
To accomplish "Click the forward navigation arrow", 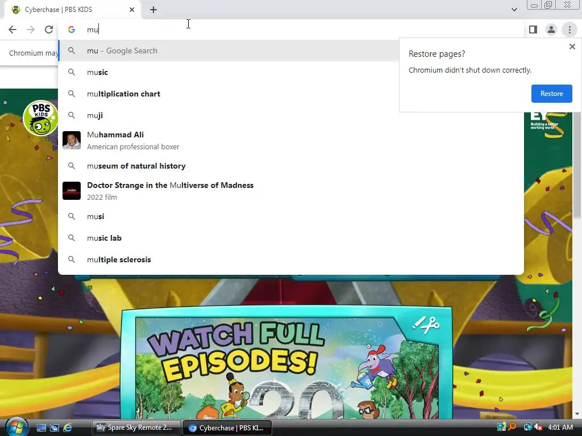I will coord(31,30).
